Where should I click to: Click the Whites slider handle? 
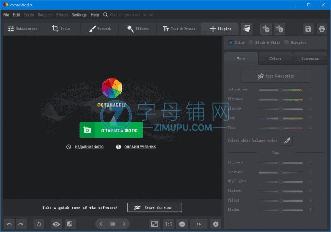click(x=281, y=201)
